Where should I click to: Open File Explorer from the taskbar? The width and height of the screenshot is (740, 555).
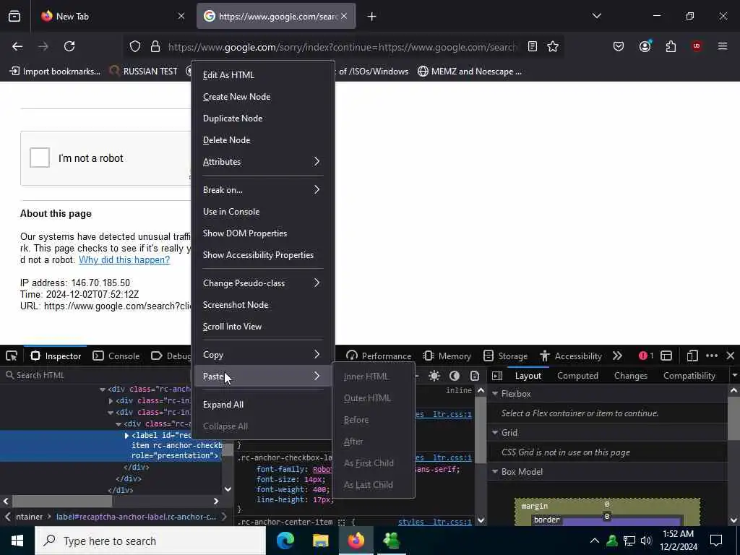tap(320, 541)
